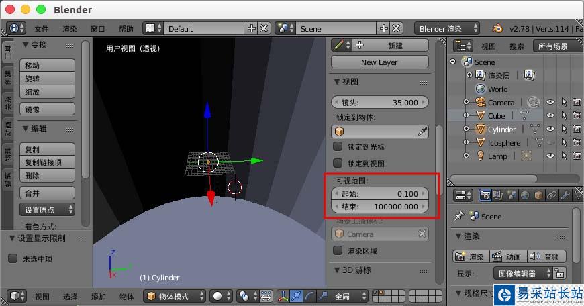This screenshot has width=584, height=306.
Task: Open the 3D View editor type selector icon
Action: (16, 296)
